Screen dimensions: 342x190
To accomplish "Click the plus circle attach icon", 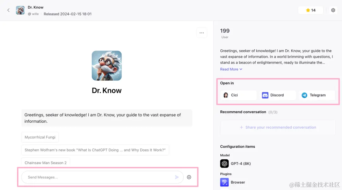I will (189, 177).
